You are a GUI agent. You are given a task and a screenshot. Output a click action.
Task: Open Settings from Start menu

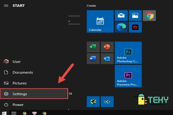tap(34, 94)
